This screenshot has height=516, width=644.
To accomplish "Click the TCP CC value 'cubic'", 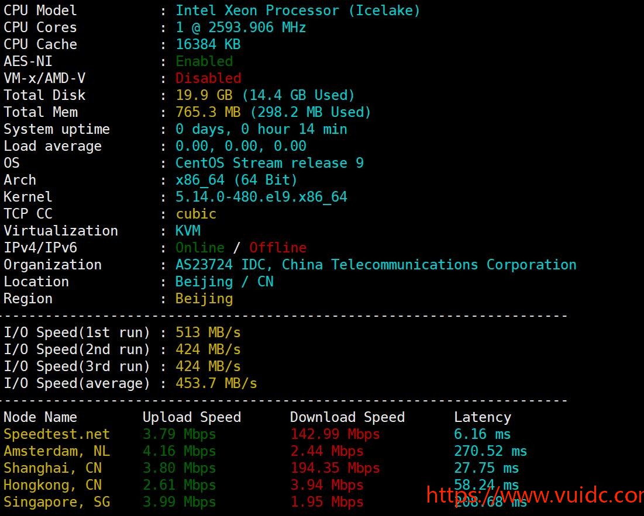I will pos(196,214).
